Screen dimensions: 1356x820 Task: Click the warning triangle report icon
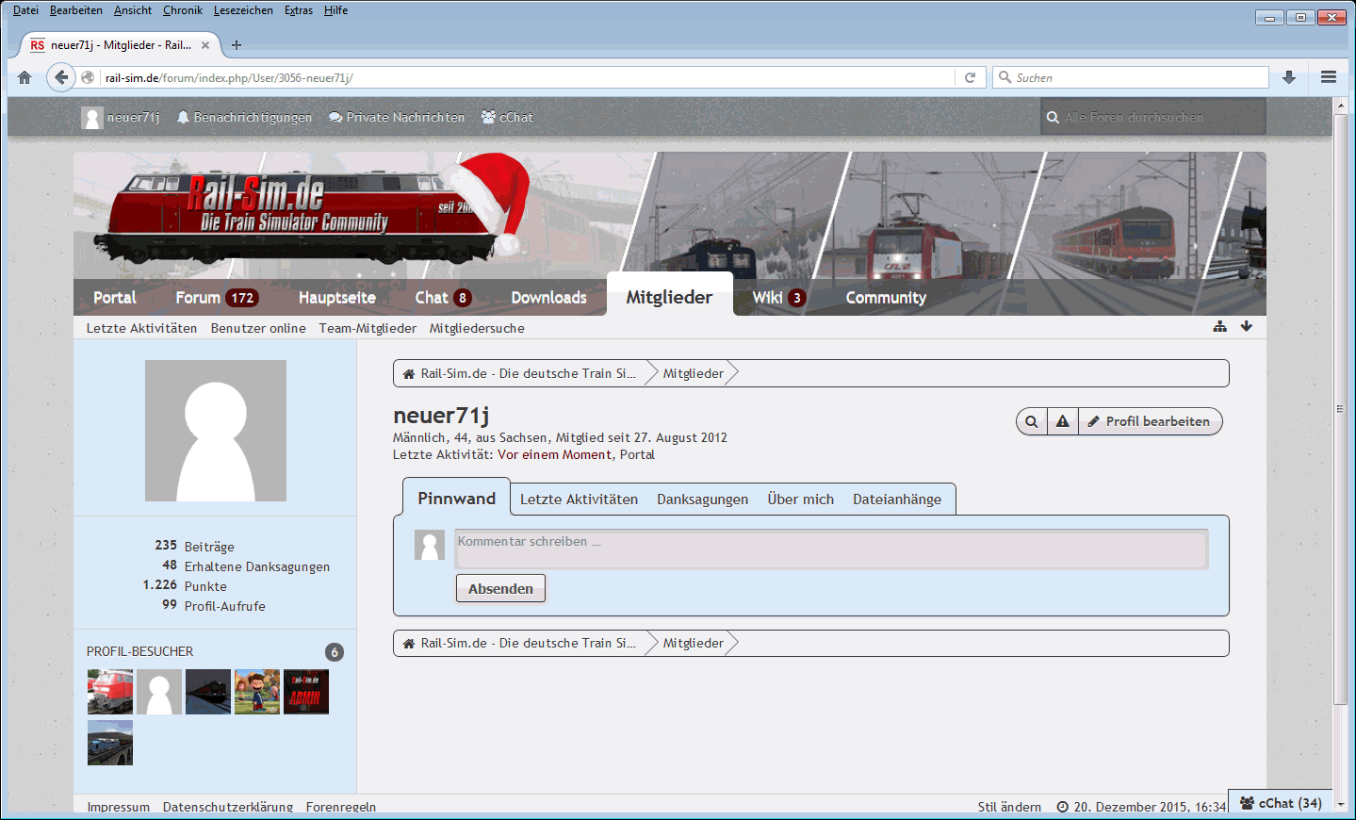[x=1063, y=421]
